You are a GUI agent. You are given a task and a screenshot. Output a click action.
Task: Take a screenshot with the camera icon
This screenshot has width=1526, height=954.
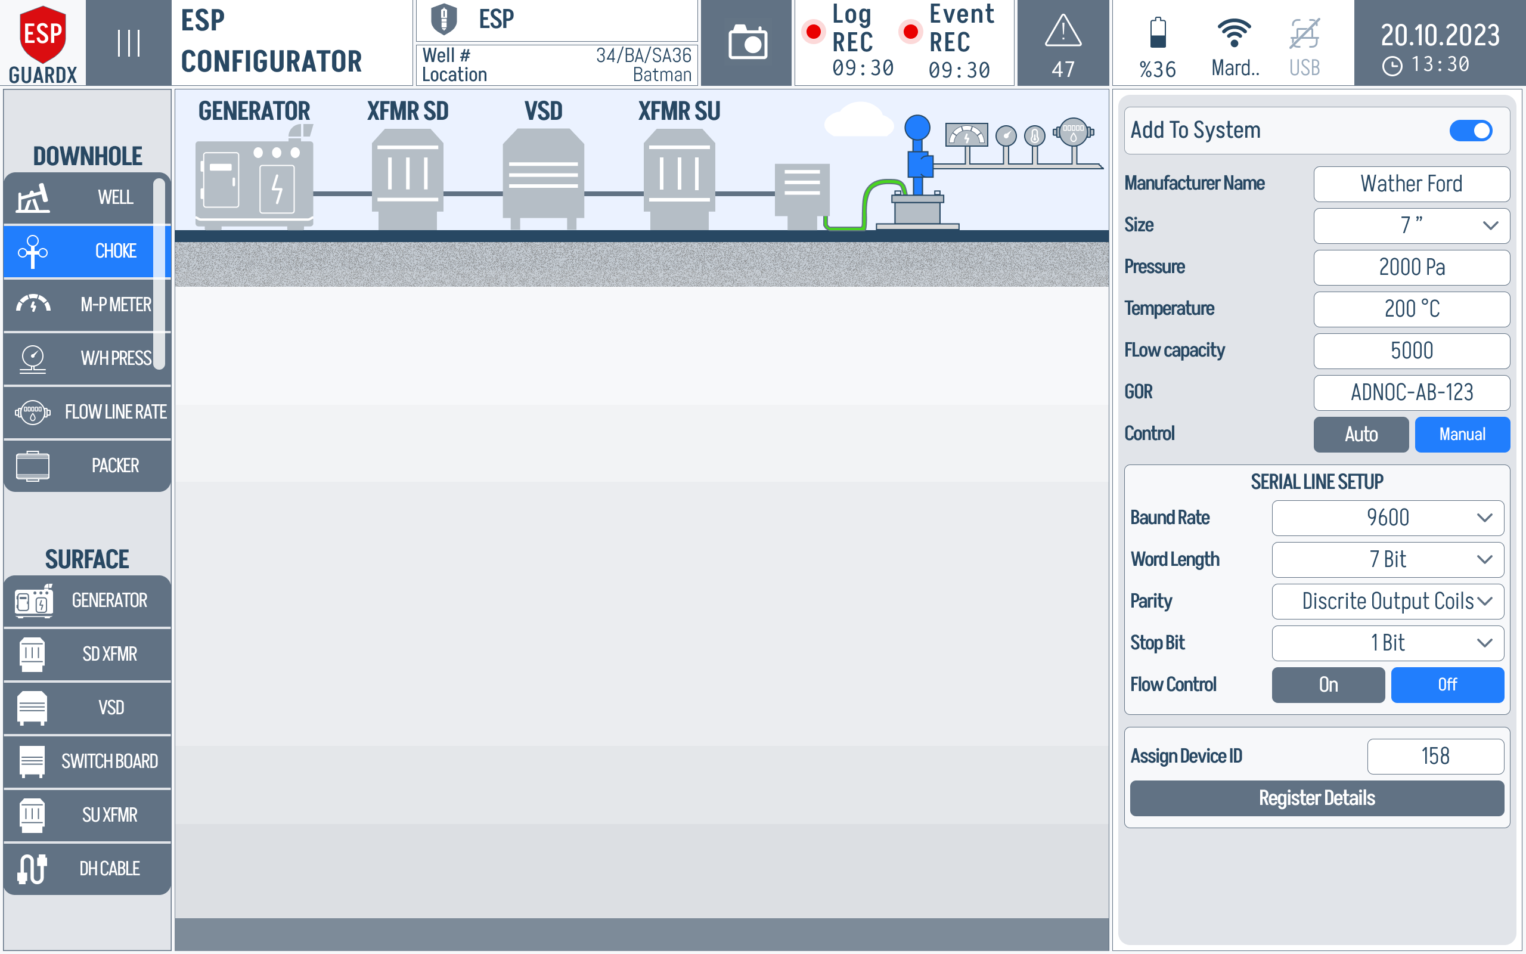(x=748, y=43)
